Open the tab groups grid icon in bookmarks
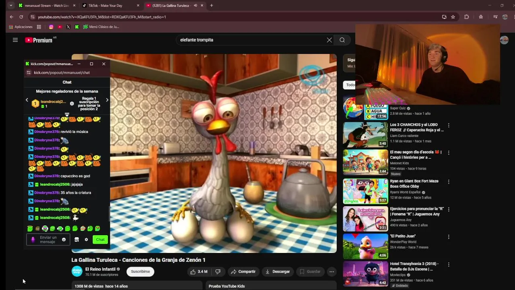 (39, 27)
